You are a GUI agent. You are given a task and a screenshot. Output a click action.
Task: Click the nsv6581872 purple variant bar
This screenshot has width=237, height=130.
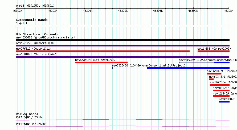coord(122,57)
